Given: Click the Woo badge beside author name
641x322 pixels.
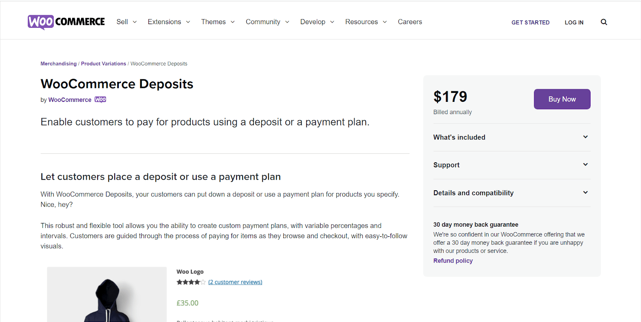Looking at the screenshot, I should point(100,99).
